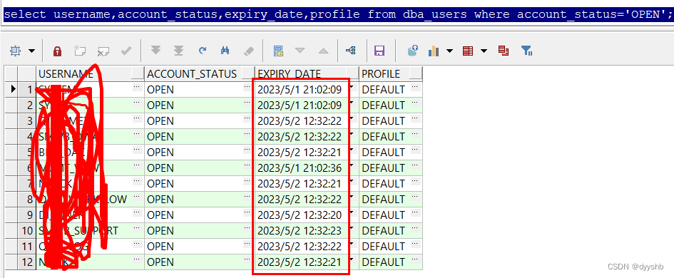Open dropdown arrow next to red table icon
This screenshot has width=674, height=278.
[x=484, y=51]
